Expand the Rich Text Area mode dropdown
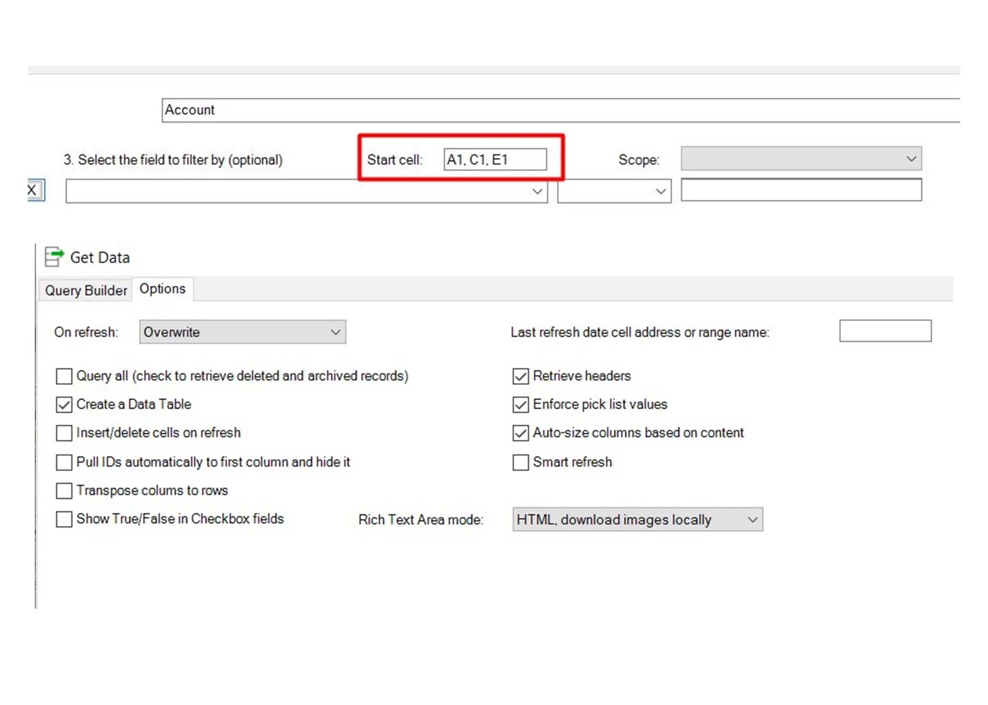The width and height of the screenshot is (988, 705). click(x=637, y=519)
